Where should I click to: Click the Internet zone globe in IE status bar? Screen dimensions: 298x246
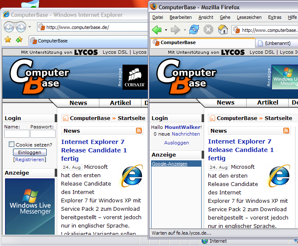point(205,241)
